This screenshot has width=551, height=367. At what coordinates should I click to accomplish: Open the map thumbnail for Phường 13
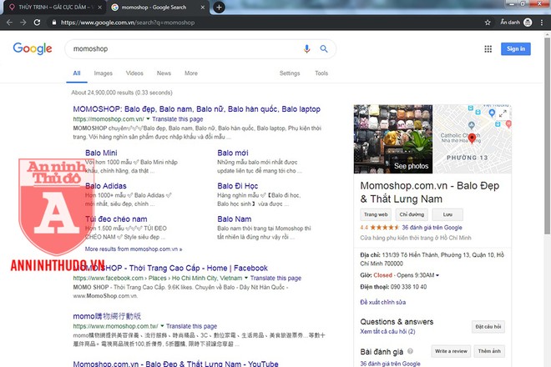coord(473,139)
